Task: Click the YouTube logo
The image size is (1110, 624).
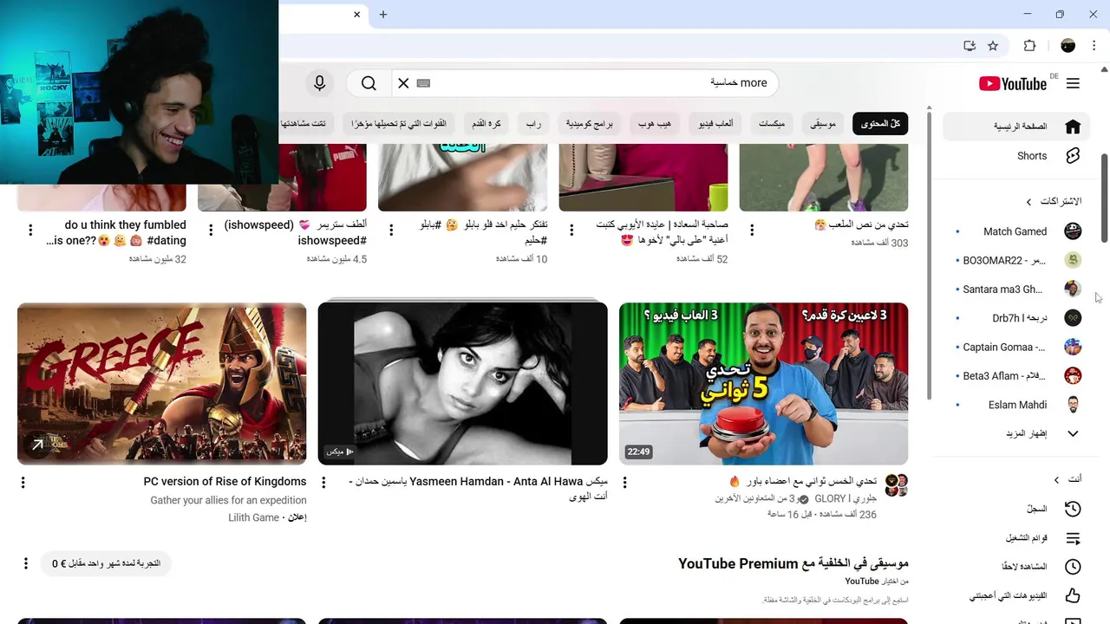Action: tap(1013, 83)
